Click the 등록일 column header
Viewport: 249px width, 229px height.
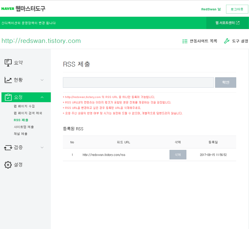(x=213, y=142)
